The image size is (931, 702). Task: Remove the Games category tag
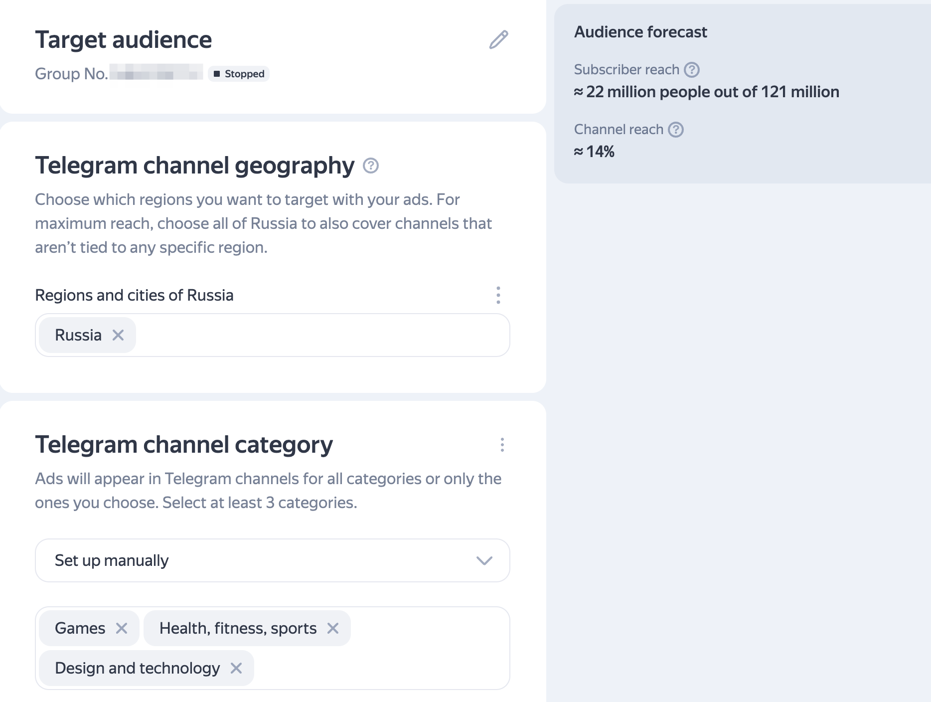(122, 628)
